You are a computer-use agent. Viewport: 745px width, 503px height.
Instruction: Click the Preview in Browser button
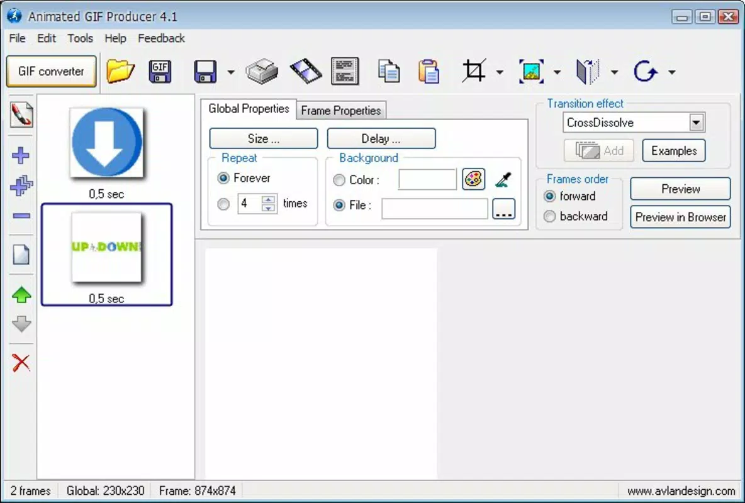point(680,217)
